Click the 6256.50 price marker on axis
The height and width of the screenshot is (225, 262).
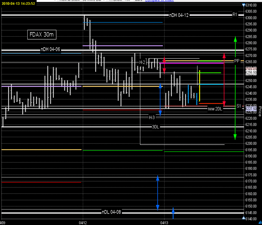pos(251,72)
